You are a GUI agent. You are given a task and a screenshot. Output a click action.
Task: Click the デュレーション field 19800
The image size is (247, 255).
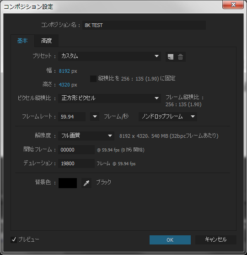pos(76,163)
